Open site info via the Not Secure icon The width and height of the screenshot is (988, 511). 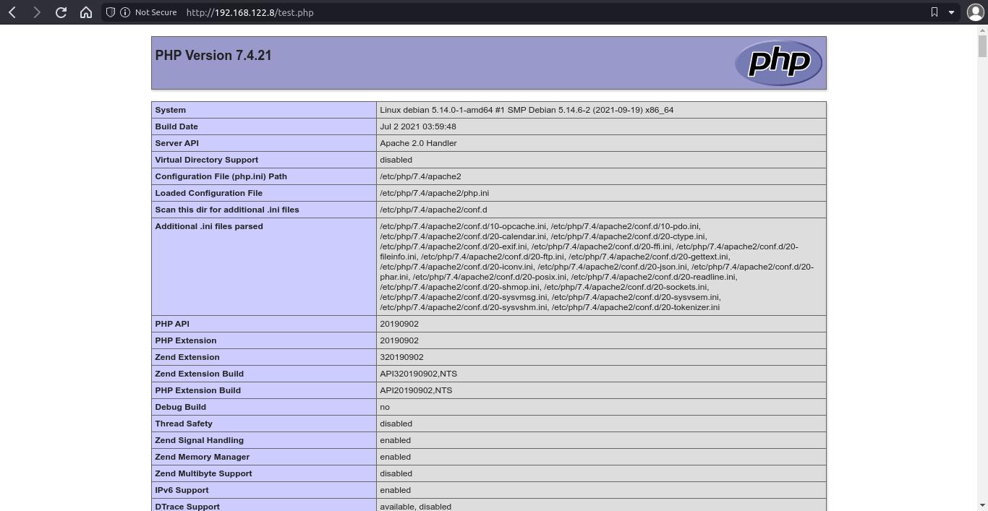click(124, 12)
